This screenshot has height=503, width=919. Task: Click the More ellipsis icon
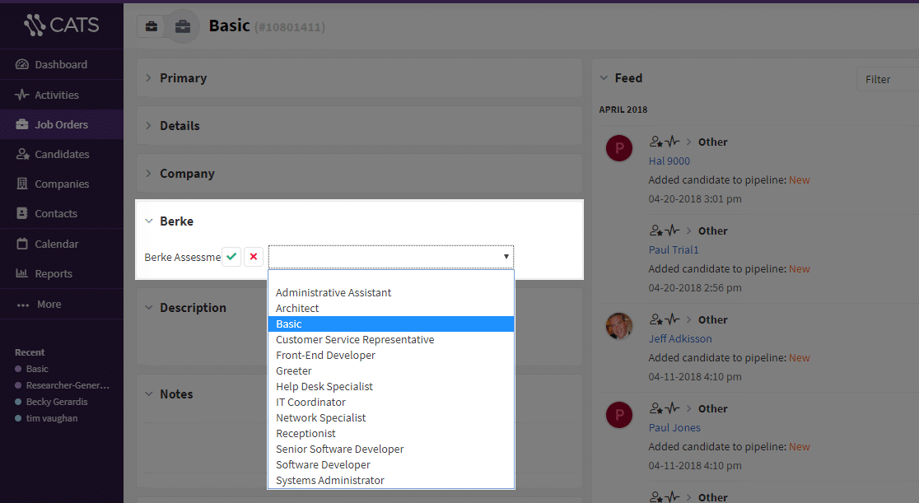click(23, 305)
